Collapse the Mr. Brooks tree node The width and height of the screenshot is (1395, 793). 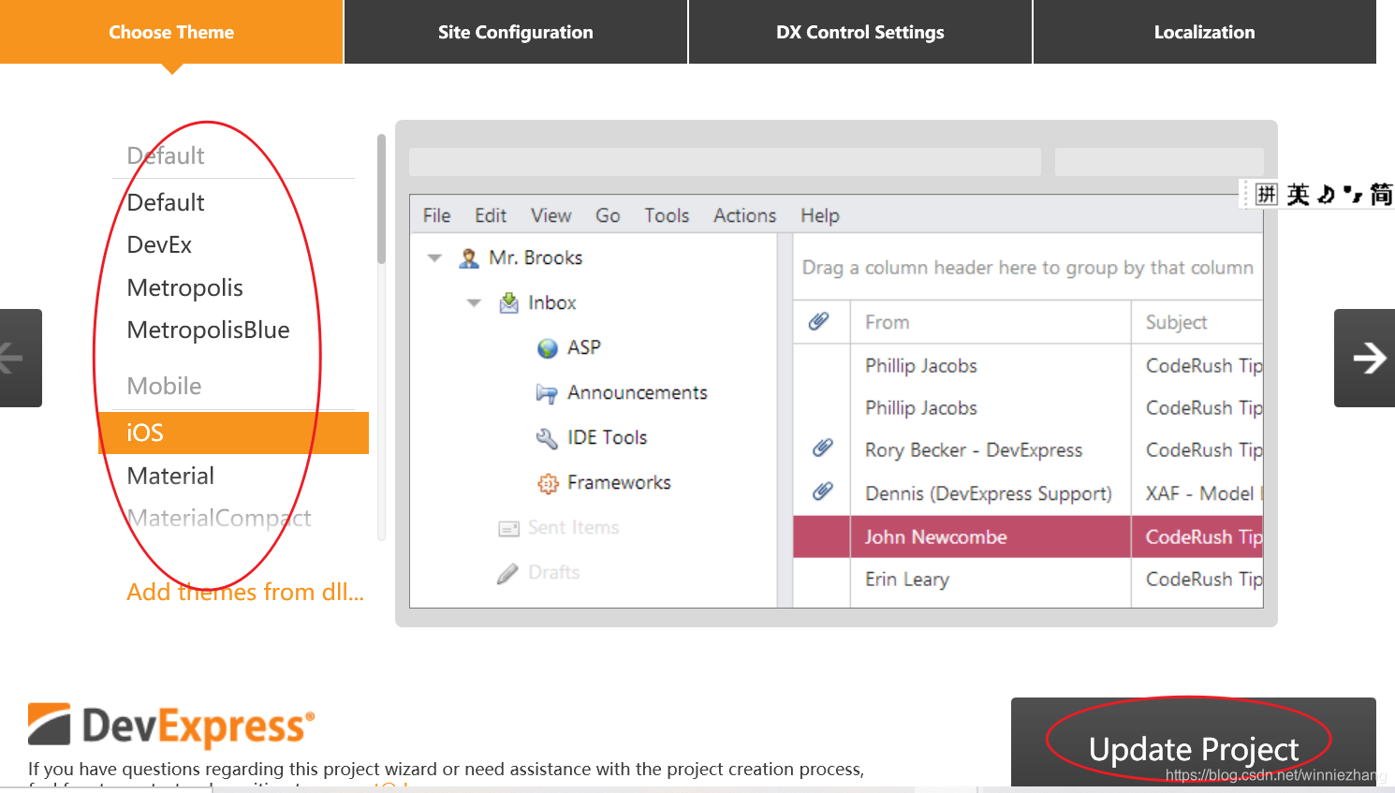(434, 257)
